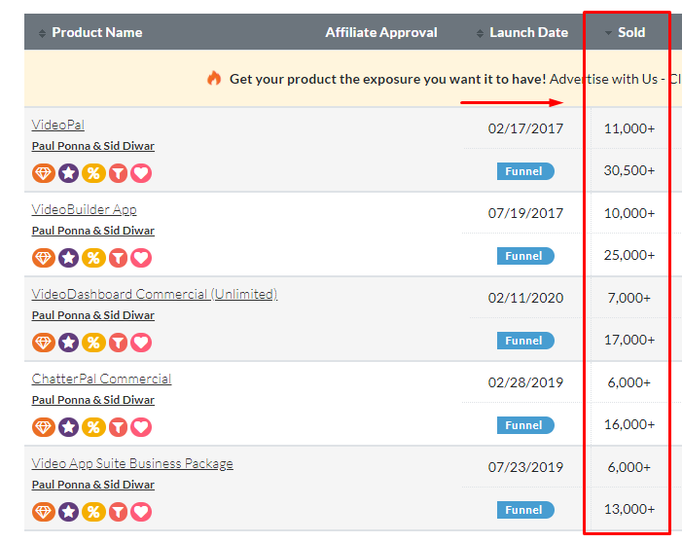Open the ChatterPal Commercial product link
Image resolution: width=682 pixels, height=543 pixels.
(101, 379)
